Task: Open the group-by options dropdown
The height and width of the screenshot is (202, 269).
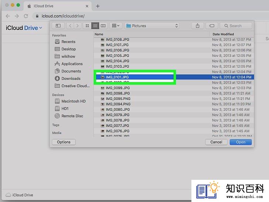Action: [x=116, y=26]
